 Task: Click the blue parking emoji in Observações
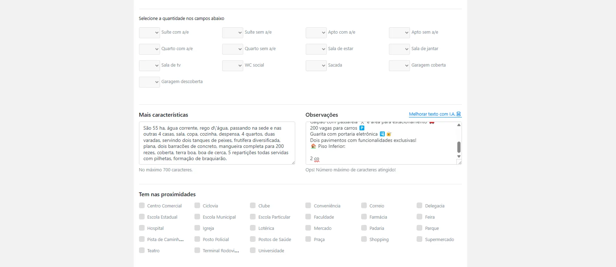coord(362,128)
